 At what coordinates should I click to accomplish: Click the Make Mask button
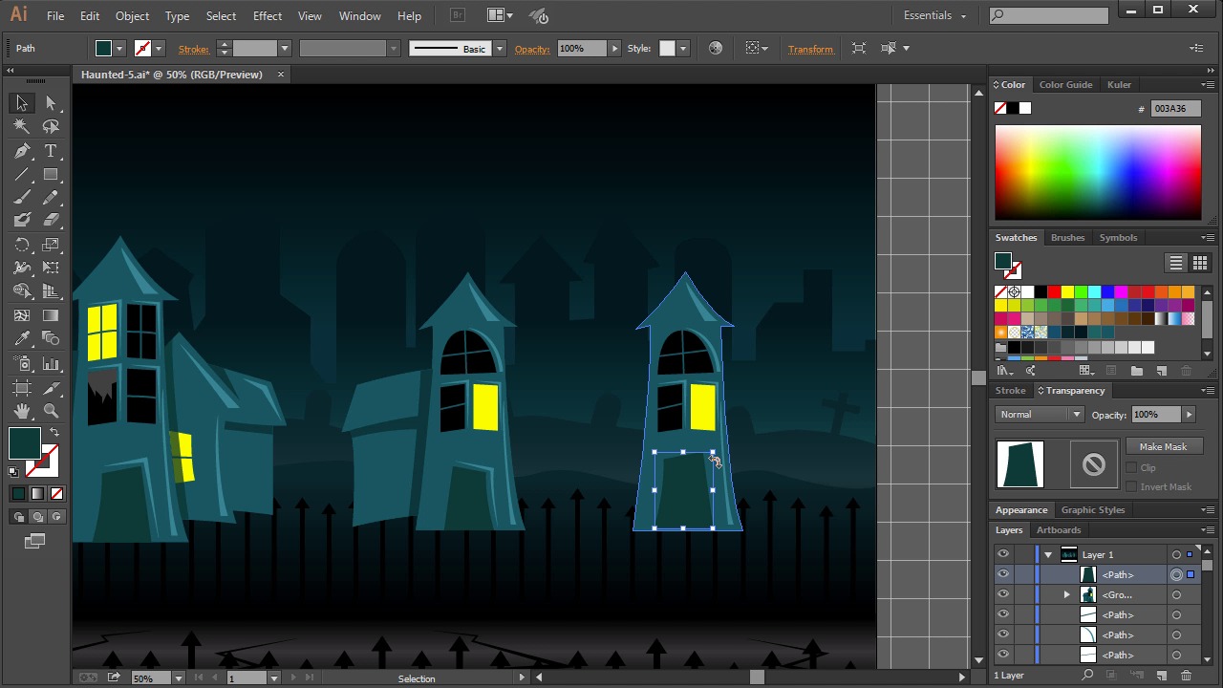point(1163,447)
